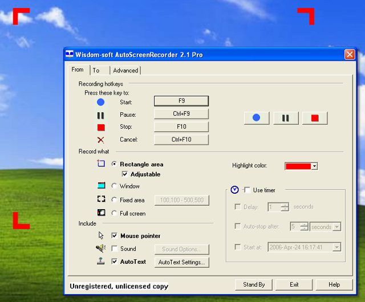Click the Auto-stop after value spinner
The image size is (365, 302).
pyautogui.click(x=304, y=226)
